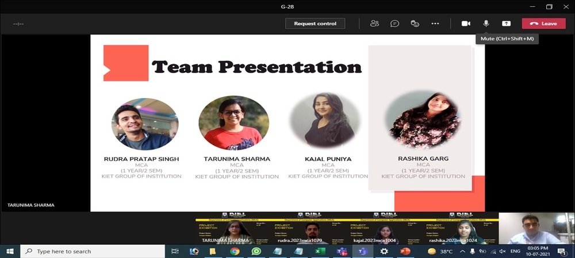Viewport: 575px width, 258px height.
Task: Click ENG language indicator in tray
Action: pos(516,251)
